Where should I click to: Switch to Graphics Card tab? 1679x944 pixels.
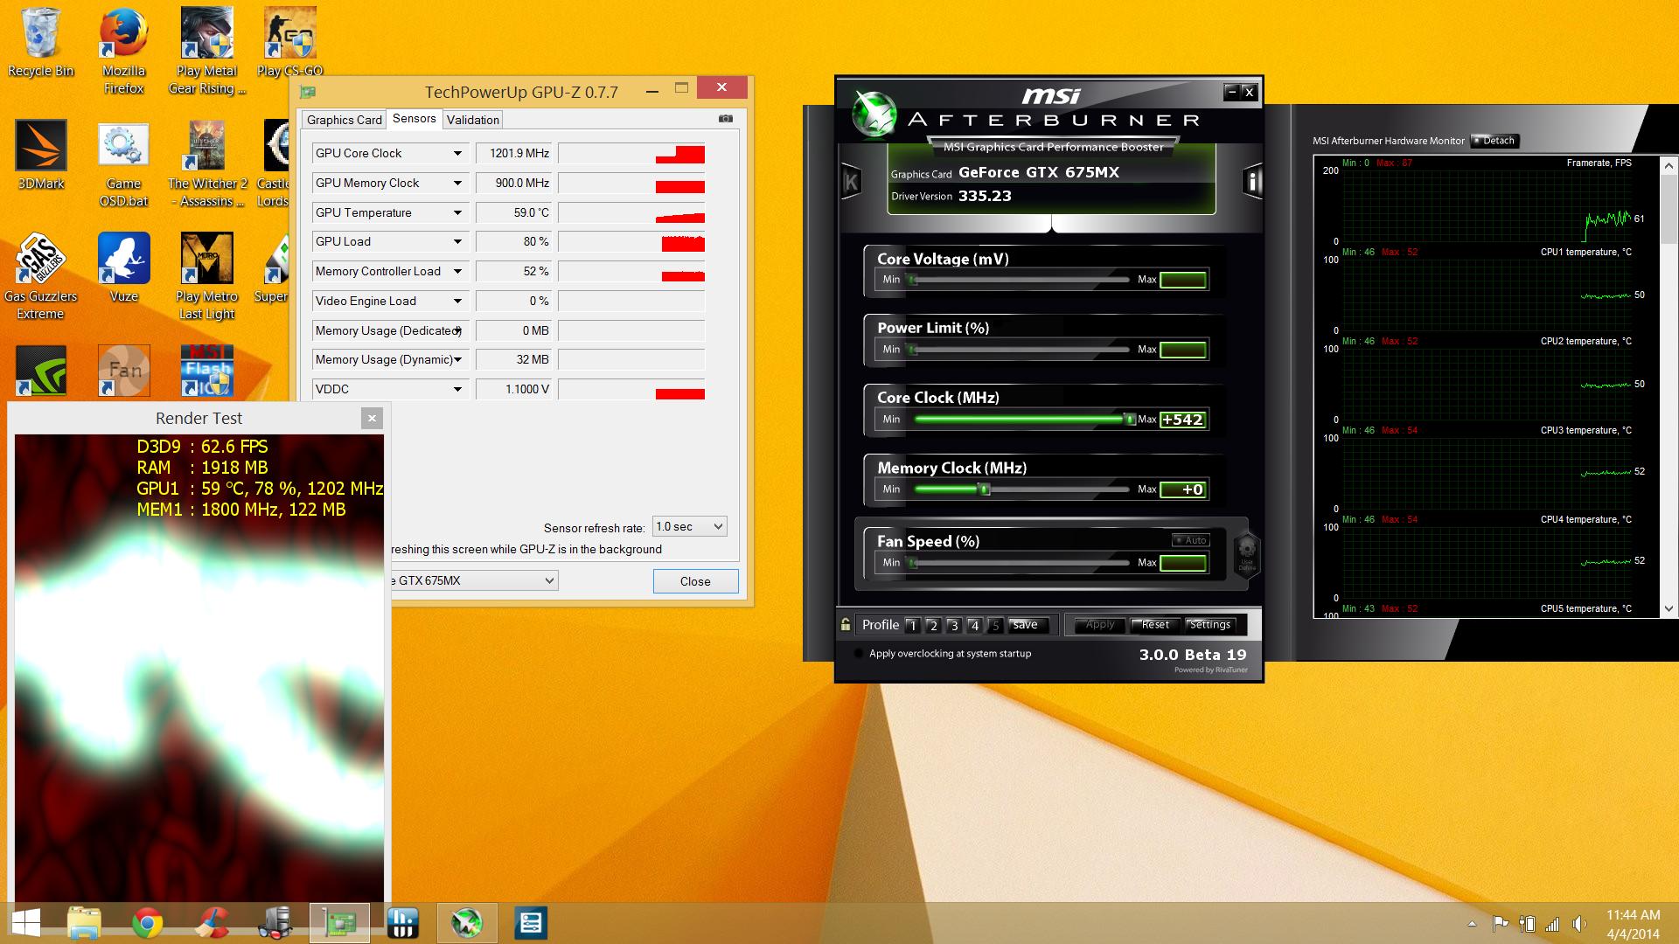pos(345,120)
